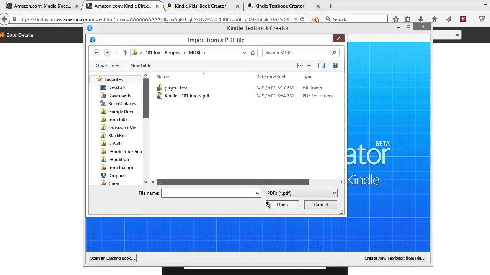Reload the page from the address bar

point(302,19)
